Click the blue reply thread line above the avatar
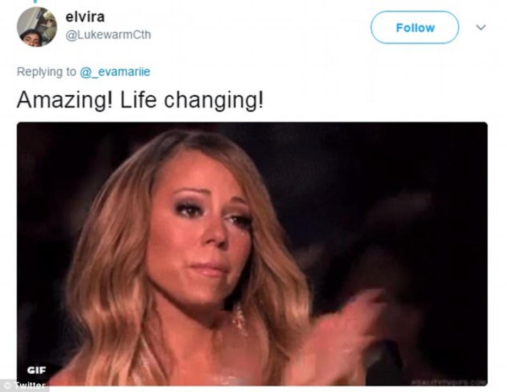This screenshot has width=507, height=392. click(x=36, y=1)
